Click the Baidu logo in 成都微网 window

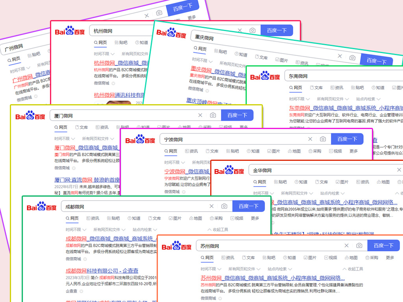click(42, 206)
